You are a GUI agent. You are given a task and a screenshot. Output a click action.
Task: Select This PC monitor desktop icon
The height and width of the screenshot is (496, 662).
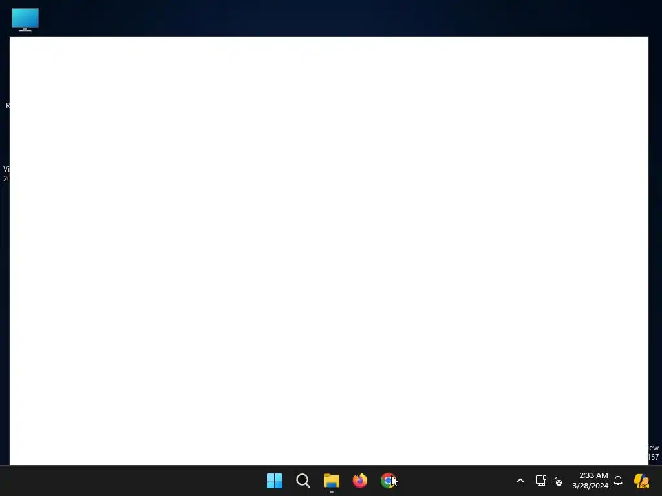pyautogui.click(x=25, y=19)
